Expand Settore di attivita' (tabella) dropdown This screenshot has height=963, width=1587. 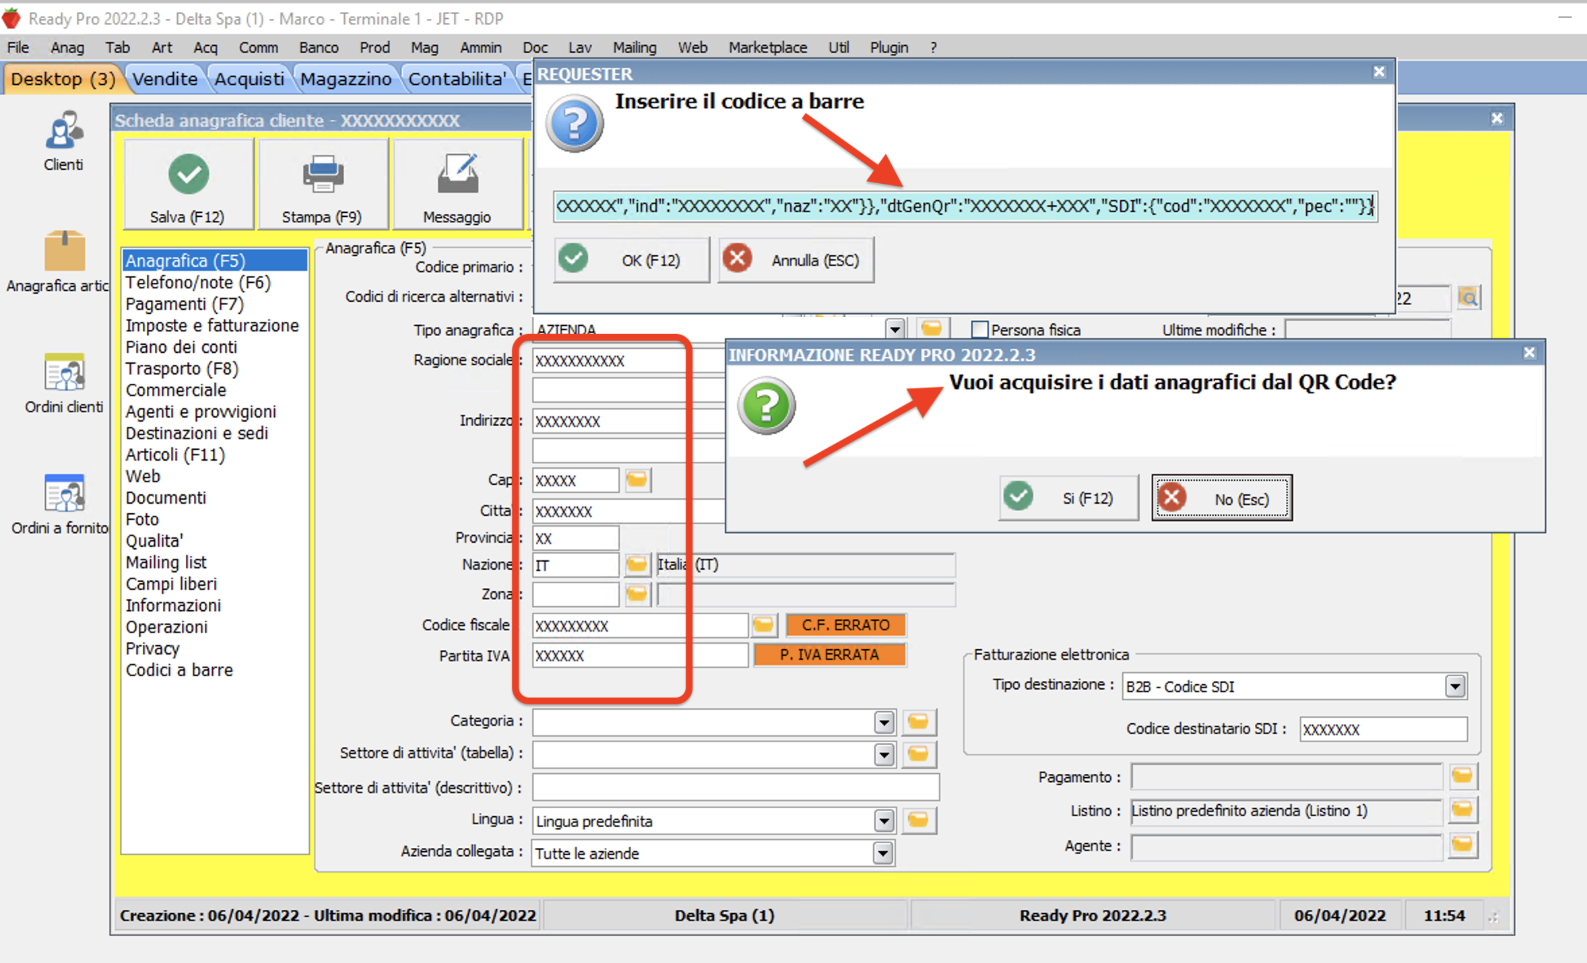tap(884, 755)
